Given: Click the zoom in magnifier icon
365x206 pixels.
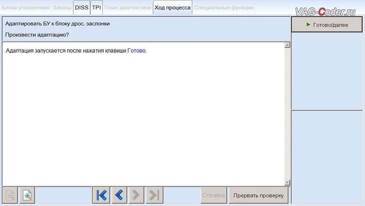Looking at the screenshot, I should pyautogui.click(x=27, y=195).
